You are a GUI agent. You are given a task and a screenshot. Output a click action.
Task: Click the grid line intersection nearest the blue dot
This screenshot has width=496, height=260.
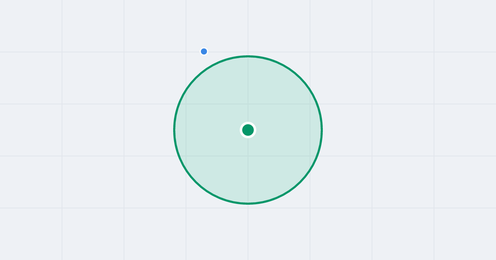pos(186,52)
